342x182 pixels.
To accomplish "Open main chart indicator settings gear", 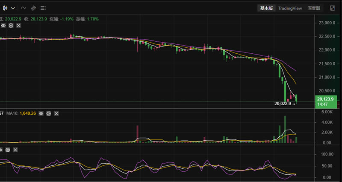I will [x=11, y=26].
